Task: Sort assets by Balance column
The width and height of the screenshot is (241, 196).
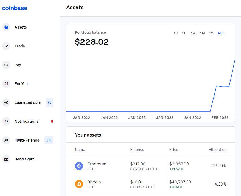Action: coord(137,150)
